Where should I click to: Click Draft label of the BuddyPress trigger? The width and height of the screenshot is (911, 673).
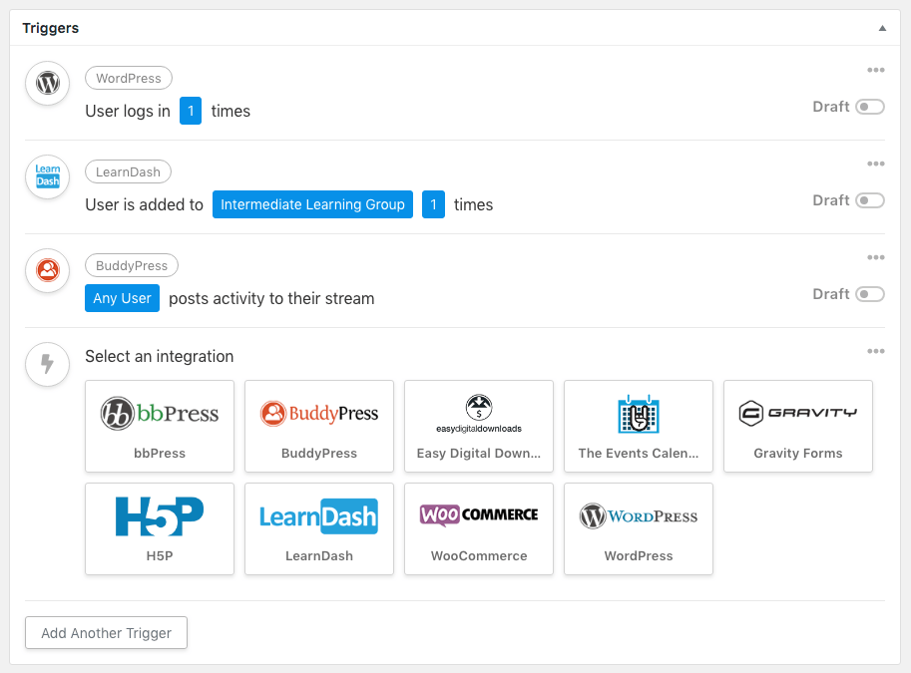point(831,294)
